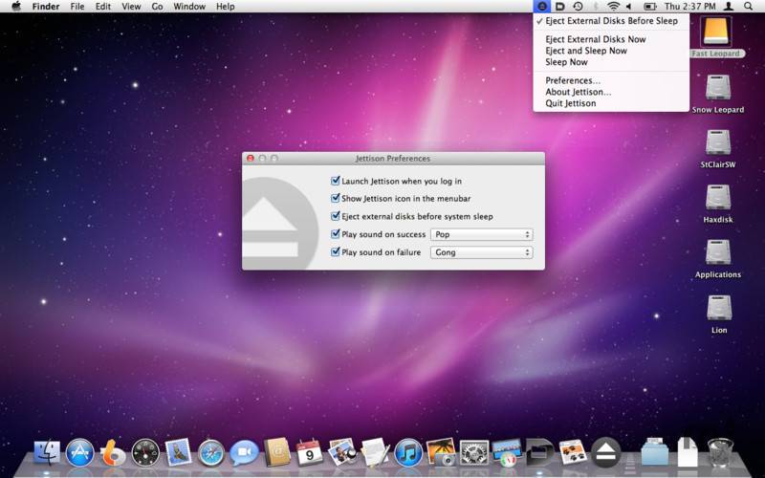Viewport: 765px width, 478px height.
Task: Open the Go menu
Action: click(157, 7)
